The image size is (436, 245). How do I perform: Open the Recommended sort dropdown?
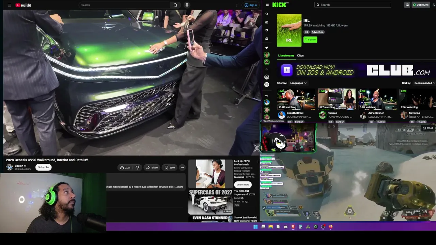point(424,83)
